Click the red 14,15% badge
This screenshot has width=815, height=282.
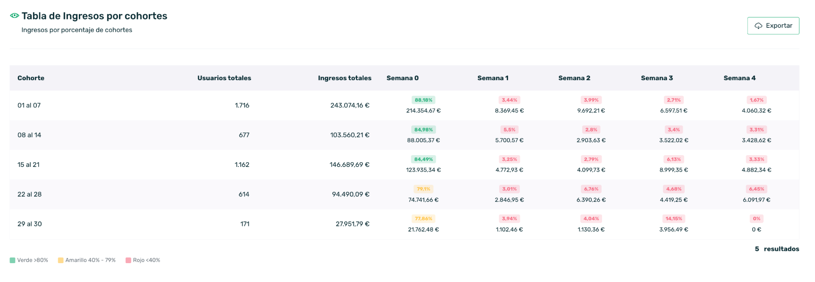[674, 219]
